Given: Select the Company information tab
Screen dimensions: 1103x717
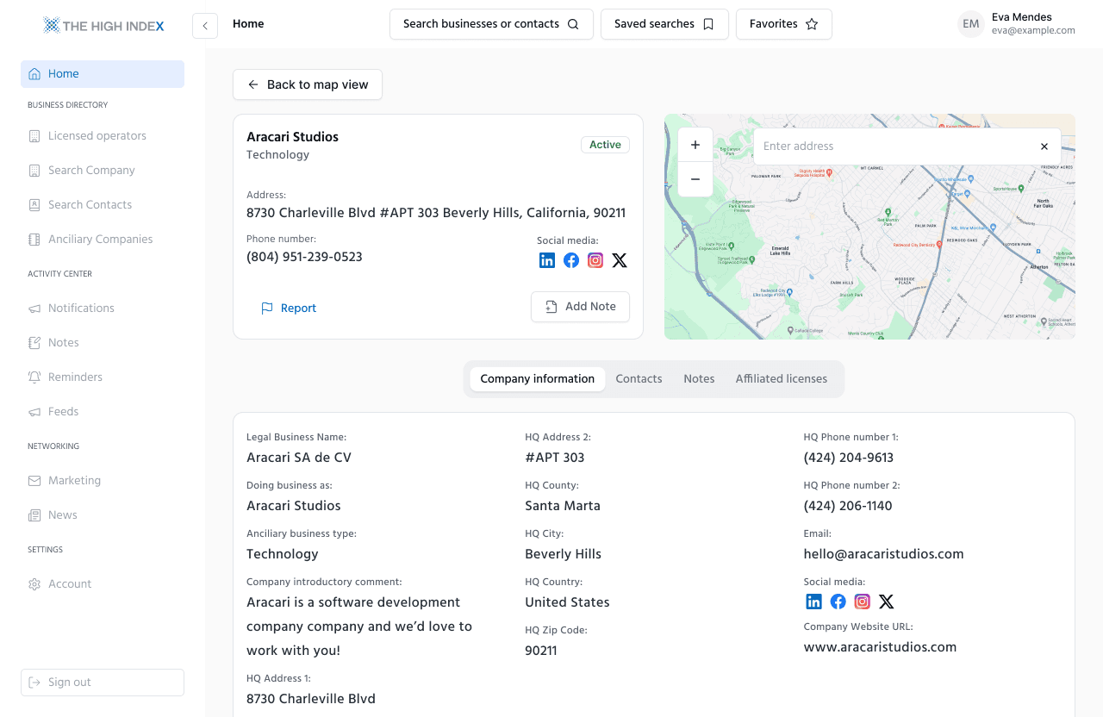Looking at the screenshot, I should (x=538, y=379).
